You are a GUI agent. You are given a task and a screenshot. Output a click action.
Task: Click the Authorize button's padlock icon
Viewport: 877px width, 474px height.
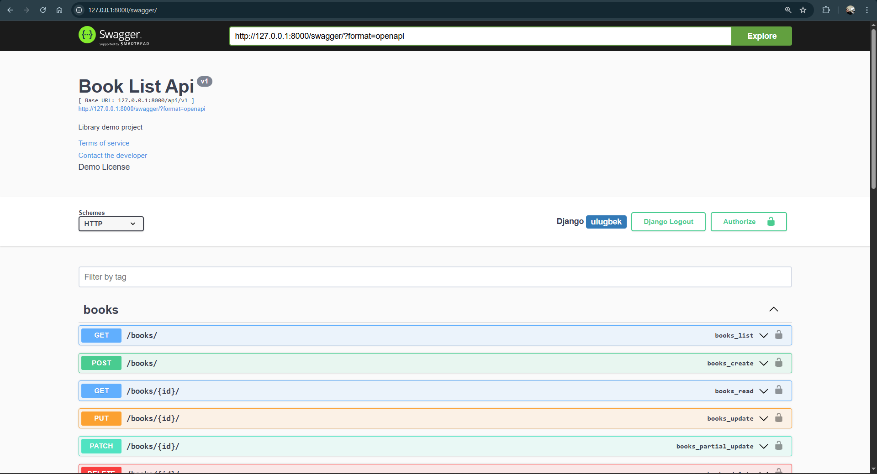[771, 221]
